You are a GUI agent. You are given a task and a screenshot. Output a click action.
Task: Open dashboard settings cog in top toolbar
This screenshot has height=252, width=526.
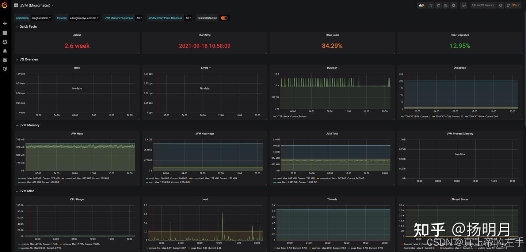pos(454,5)
